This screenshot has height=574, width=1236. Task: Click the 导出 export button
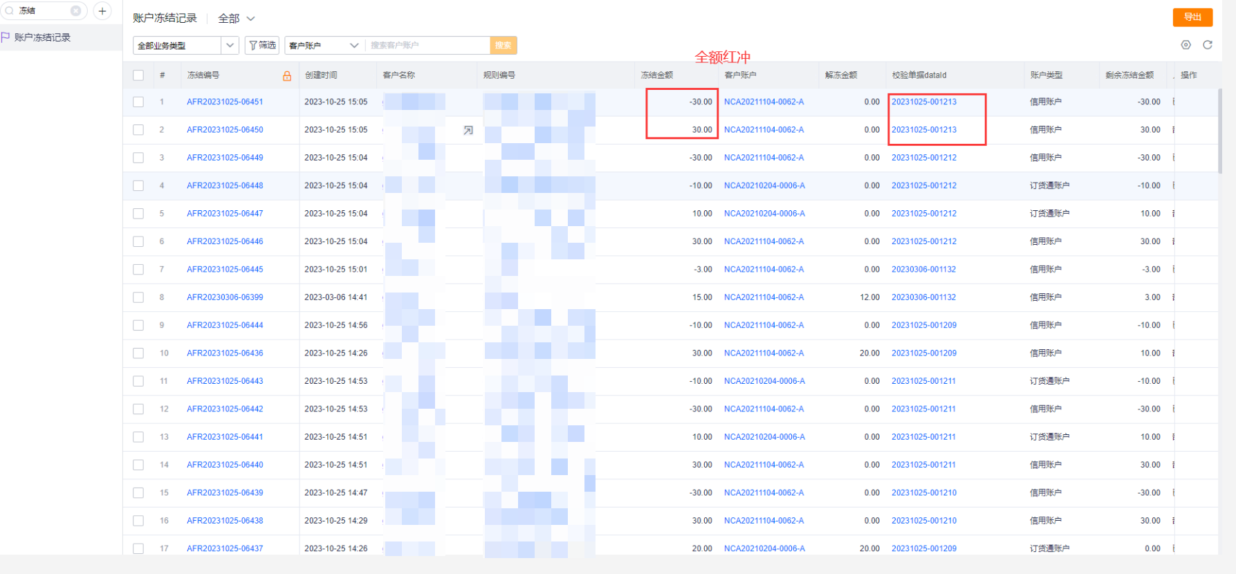click(1193, 17)
